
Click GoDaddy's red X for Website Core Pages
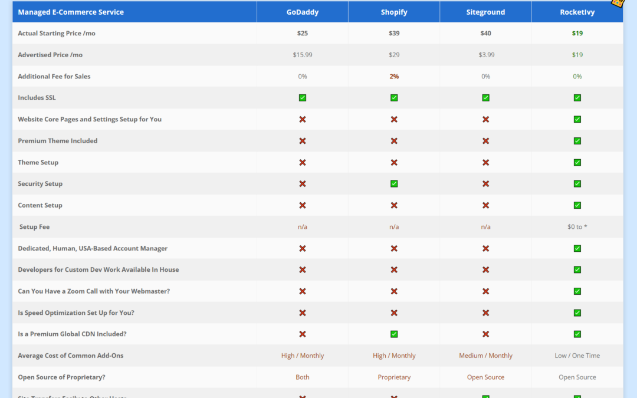pos(302,119)
